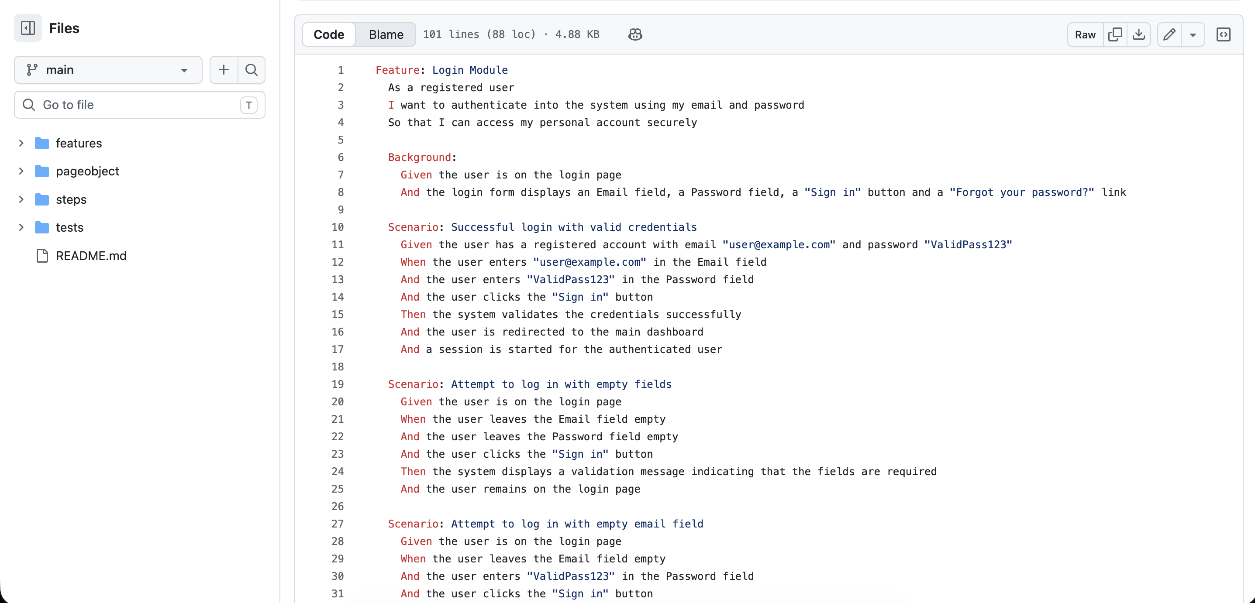Screen dimensions: 1255x603
Task: Click the "Feature: Login Module" line
Action: pyautogui.click(x=441, y=70)
